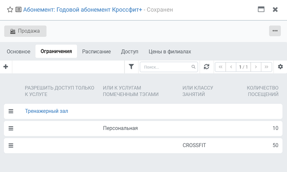287x172 pixels.
Task: Click the magnifier search icon
Action: [194, 67]
